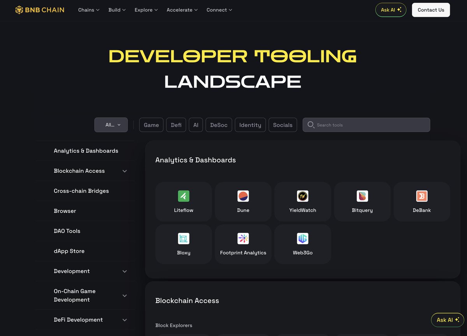Click the top Ask AI button

(391, 10)
